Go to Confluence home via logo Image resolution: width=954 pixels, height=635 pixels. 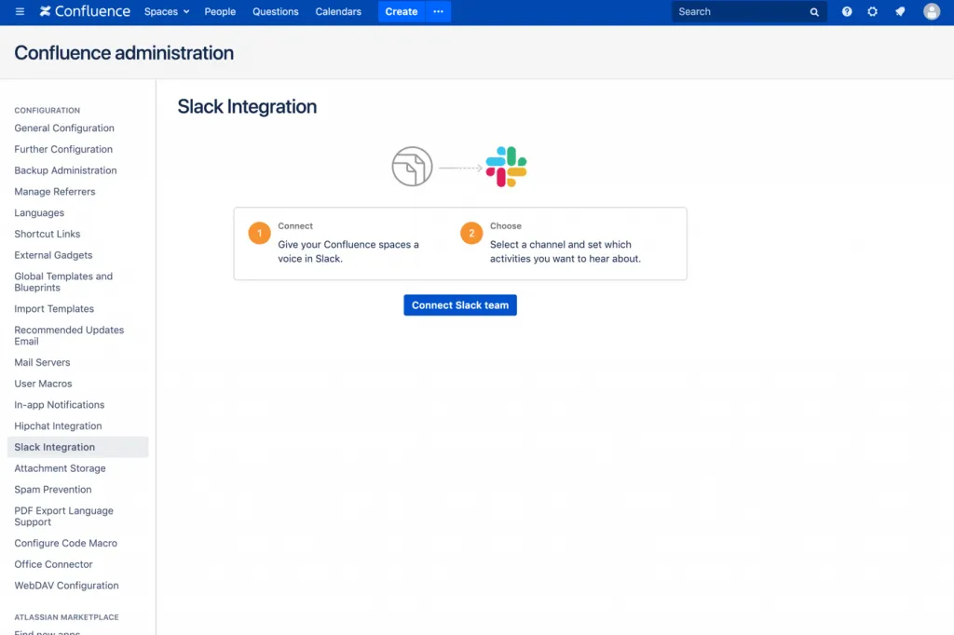(x=85, y=11)
